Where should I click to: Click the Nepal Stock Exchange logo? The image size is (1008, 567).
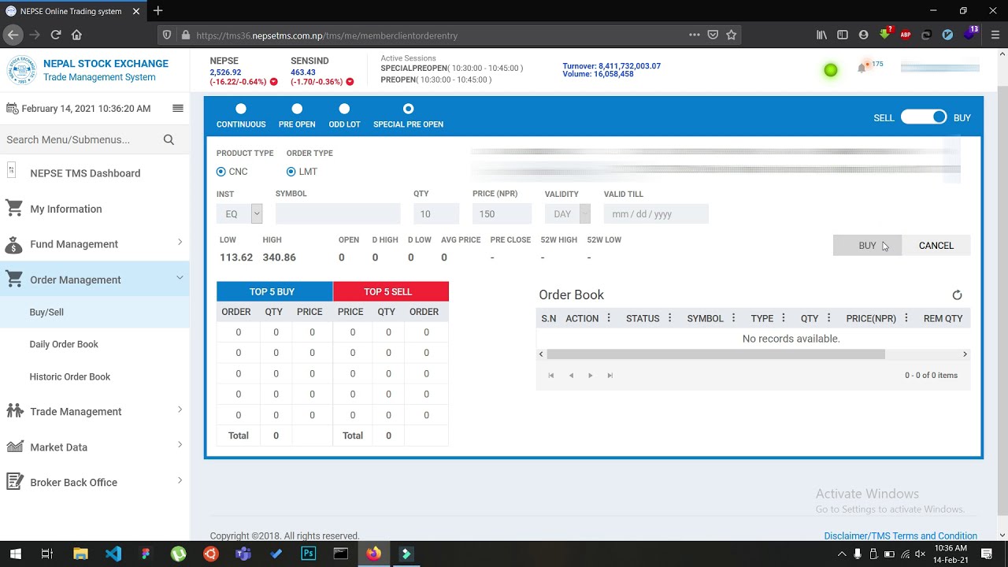22,70
